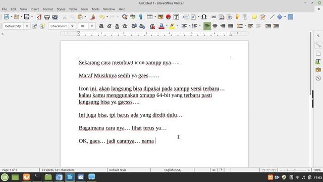Click 'Default Style' in status bar

(x=118, y=170)
